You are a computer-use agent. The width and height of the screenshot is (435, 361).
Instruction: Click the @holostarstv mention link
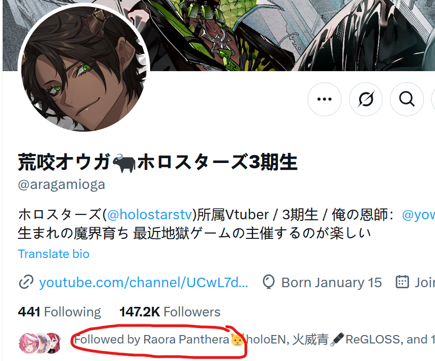pyautogui.click(x=150, y=214)
